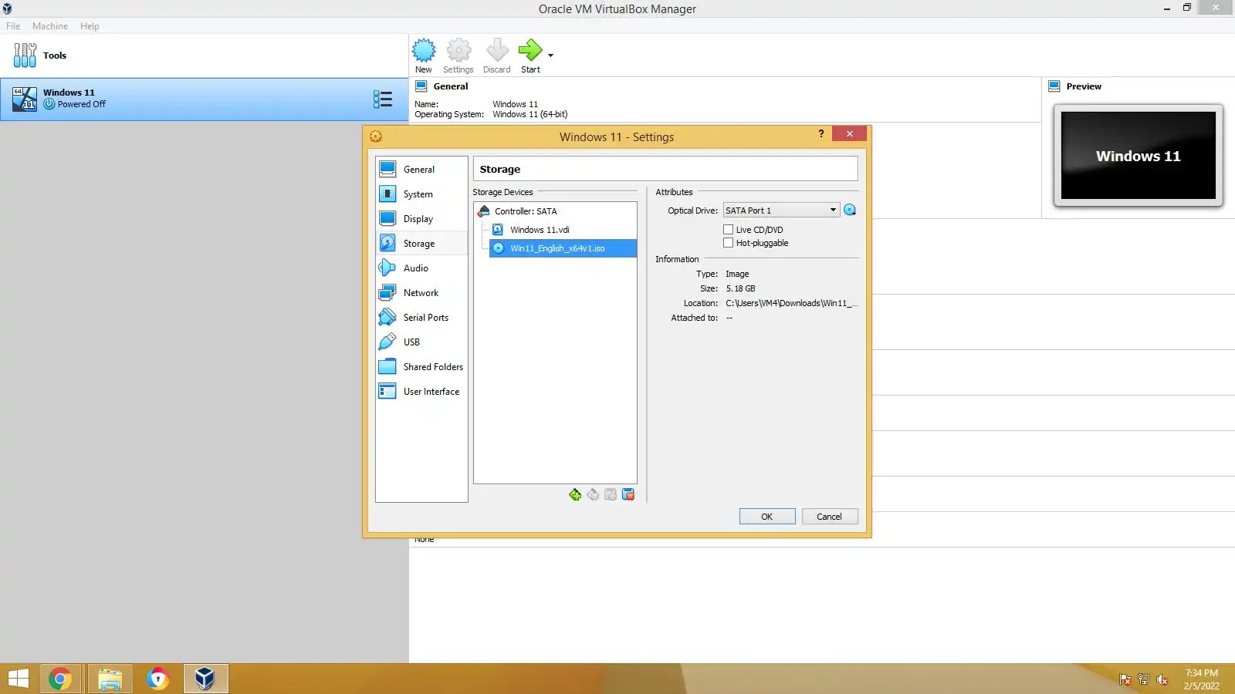Switch to Network settings category
This screenshot has height=694, width=1235.
click(421, 293)
